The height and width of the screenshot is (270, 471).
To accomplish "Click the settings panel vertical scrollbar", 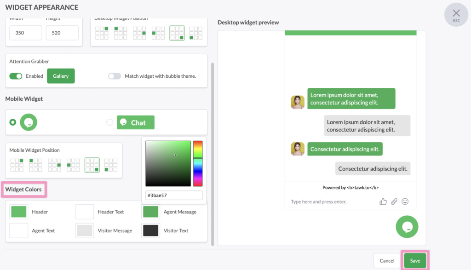I will click(213, 154).
